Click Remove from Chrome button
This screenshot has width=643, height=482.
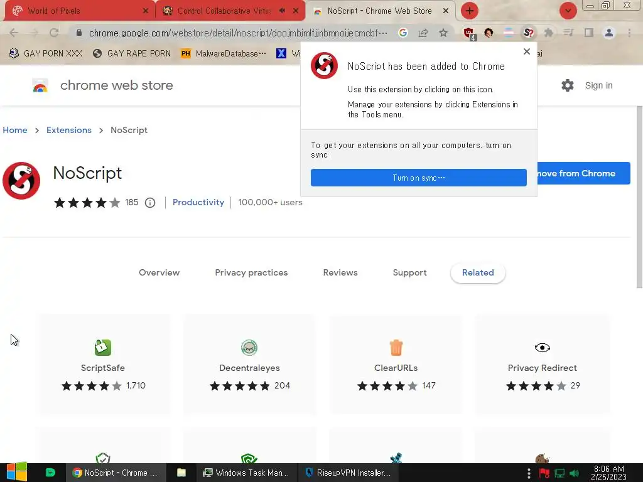point(583,173)
